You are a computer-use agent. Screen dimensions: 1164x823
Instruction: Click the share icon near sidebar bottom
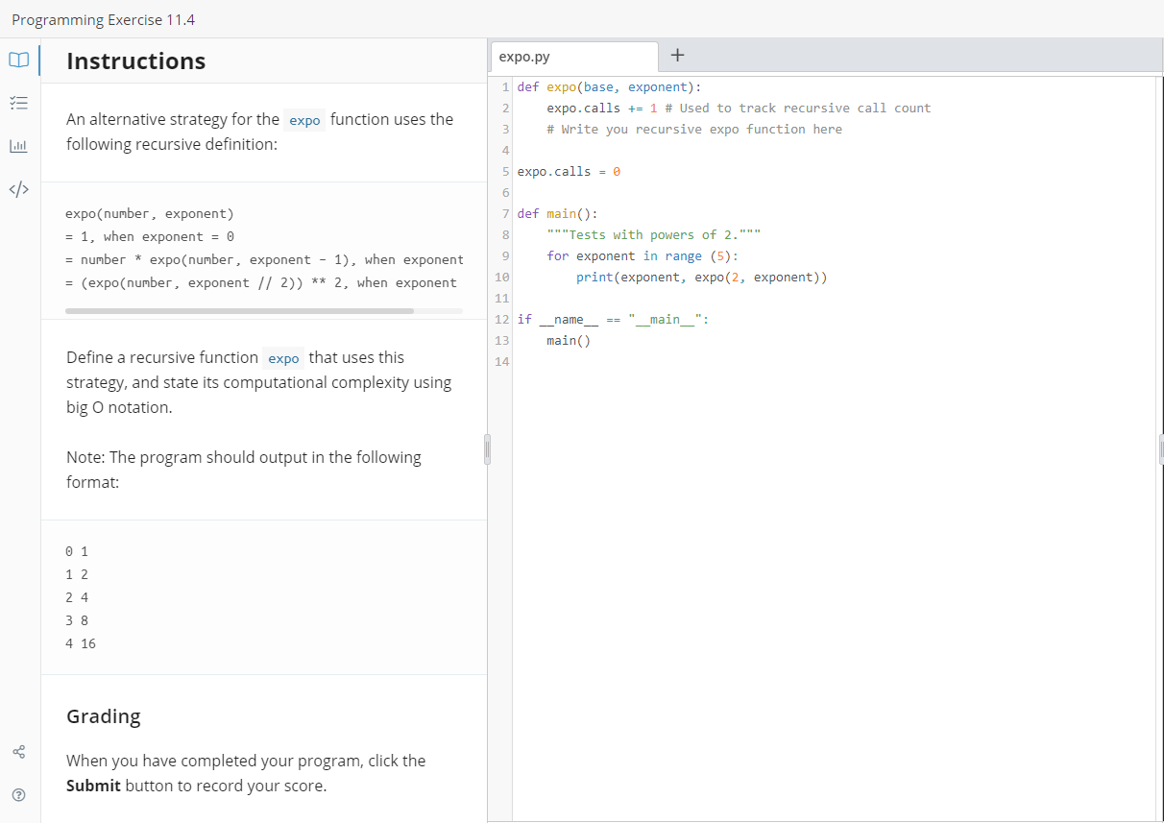pos(18,752)
